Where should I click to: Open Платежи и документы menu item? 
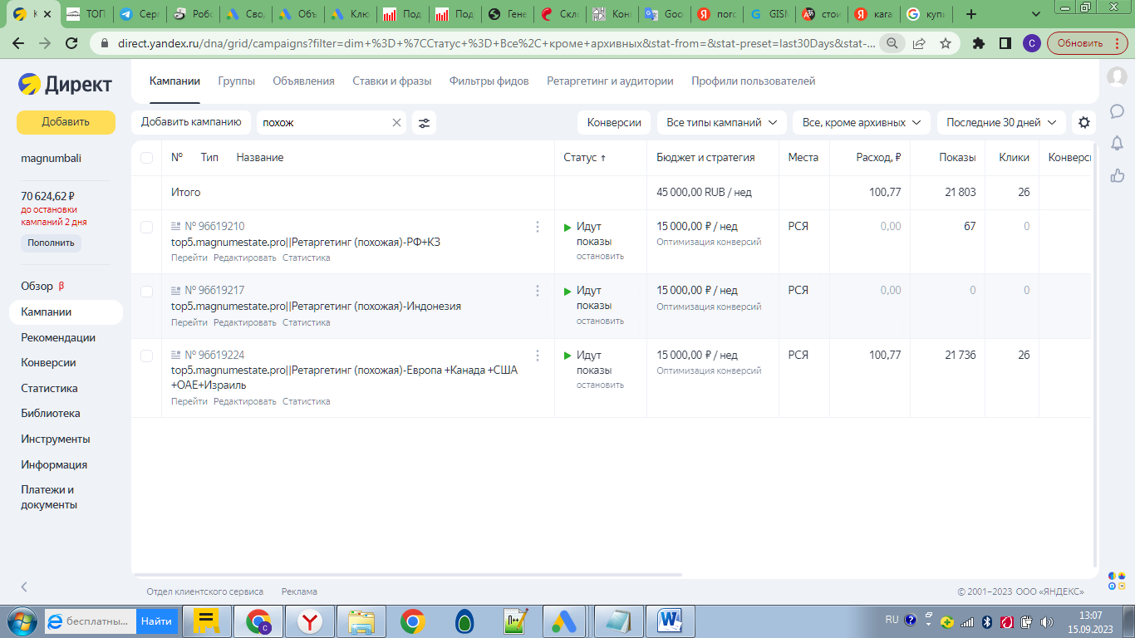(x=49, y=497)
